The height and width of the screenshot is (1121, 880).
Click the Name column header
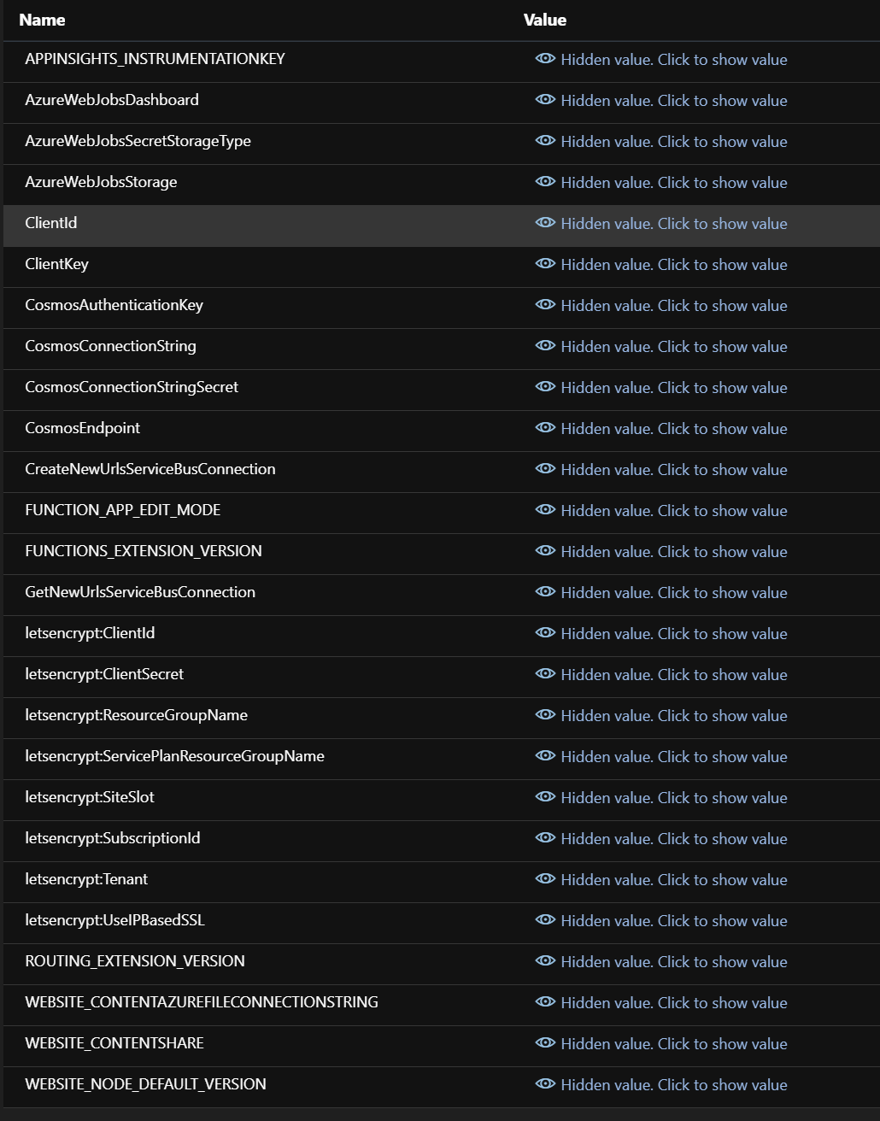tap(41, 20)
